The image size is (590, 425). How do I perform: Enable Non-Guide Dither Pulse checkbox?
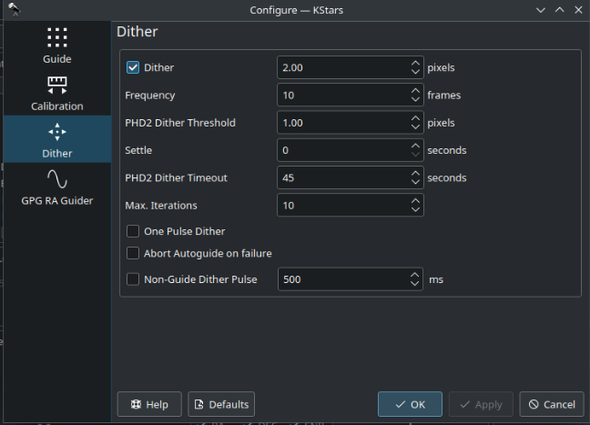133,279
